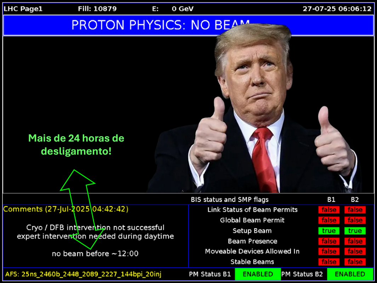Screen dimensions: 377x283
Task: Click the Beam Presence B2 false indicator
Action: tap(355, 241)
